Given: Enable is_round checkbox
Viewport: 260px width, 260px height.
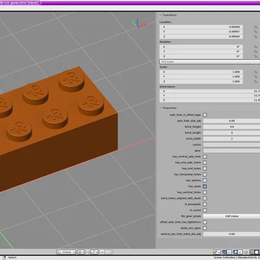Looking at the screenshot, I should pos(205,210).
